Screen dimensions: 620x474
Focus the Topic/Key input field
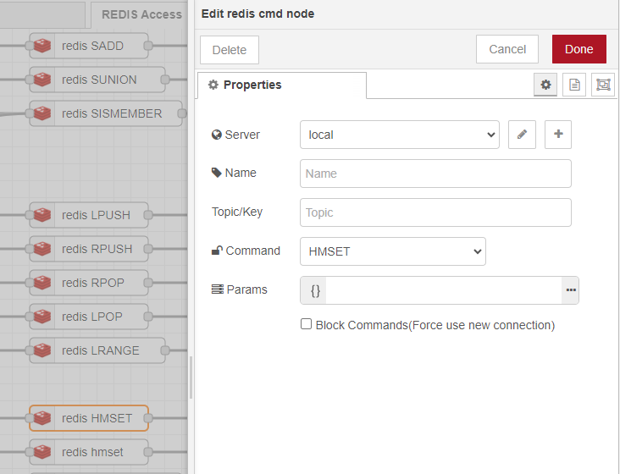[x=435, y=212]
